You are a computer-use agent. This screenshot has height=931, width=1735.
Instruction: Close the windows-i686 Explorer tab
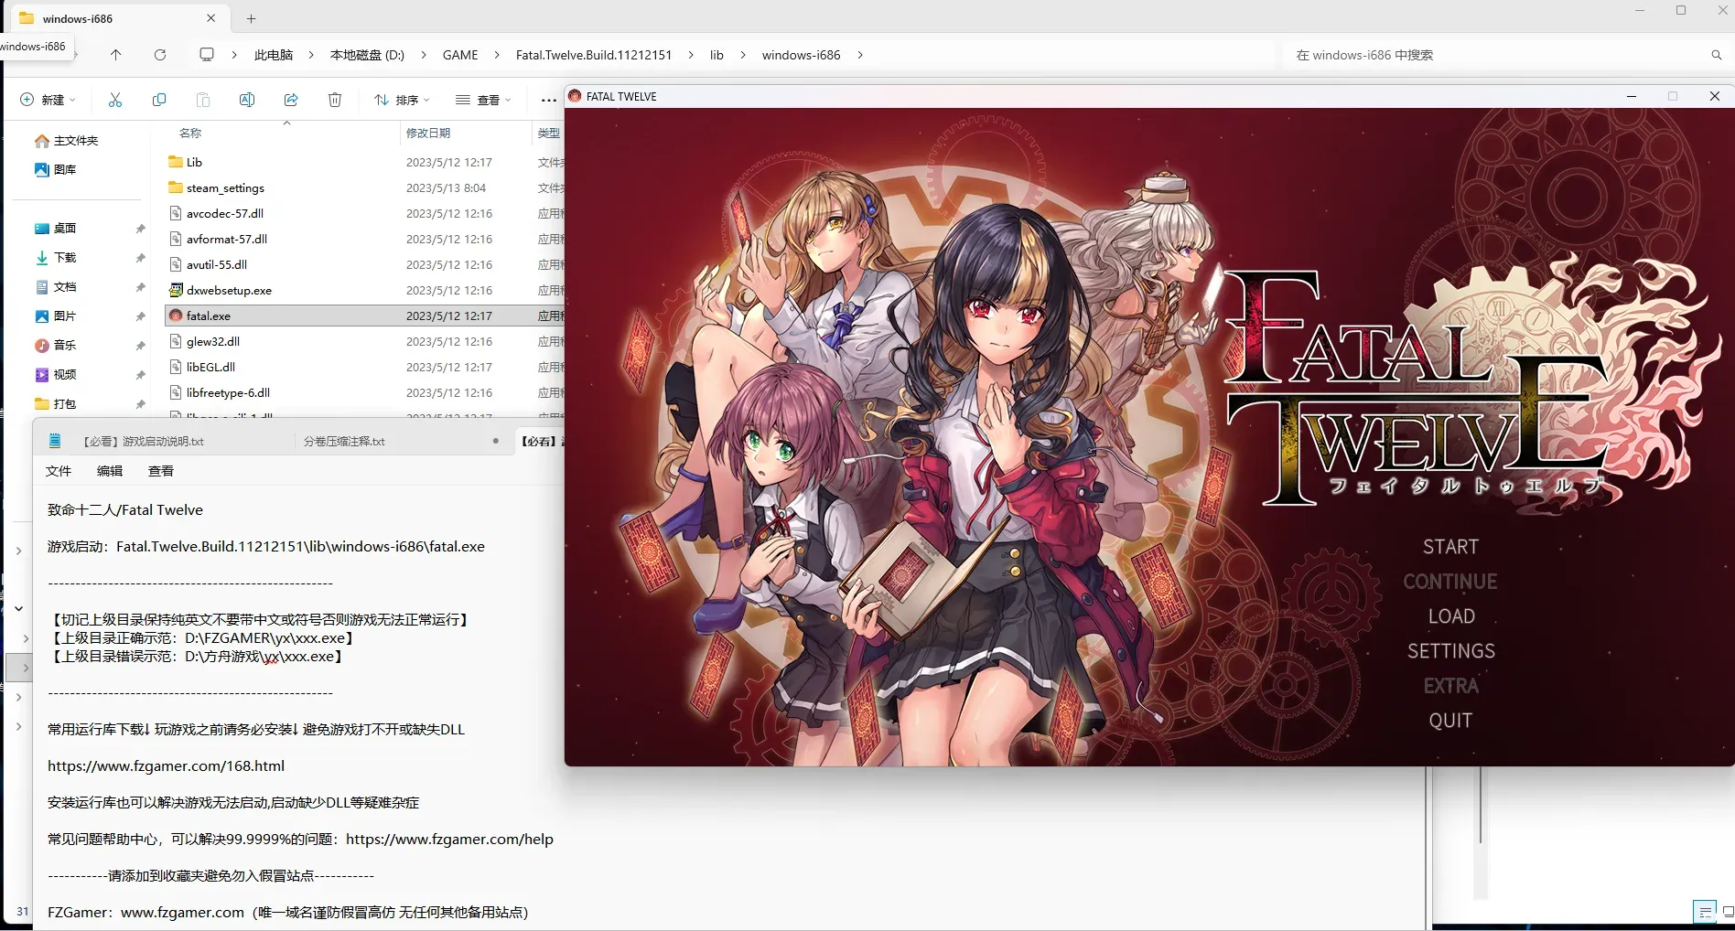(x=211, y=18)
